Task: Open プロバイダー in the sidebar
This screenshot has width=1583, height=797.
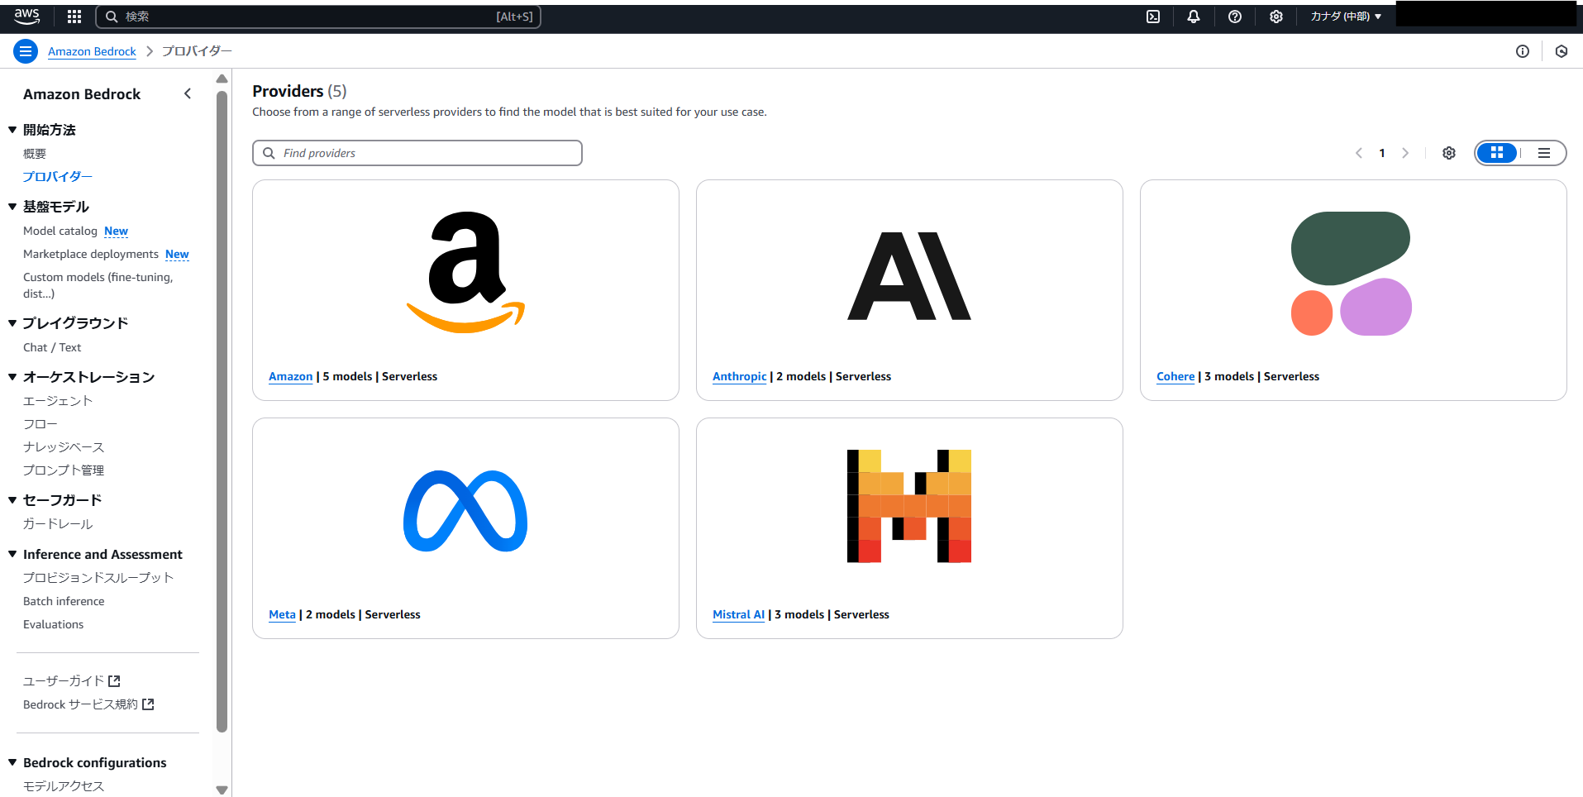Action: point(58,177)
